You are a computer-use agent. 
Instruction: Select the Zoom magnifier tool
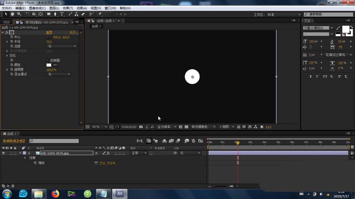click(x=19, y=14)
